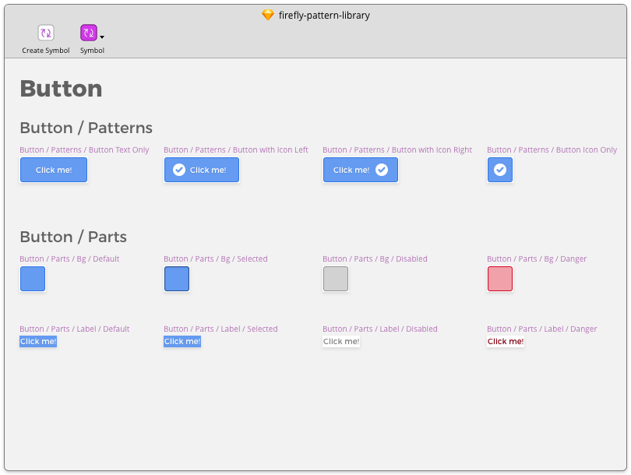This screenshot has height=475, width=631.
Task: Click the Label / Selected 'Click me!' text
Action: tap(182, 342)
